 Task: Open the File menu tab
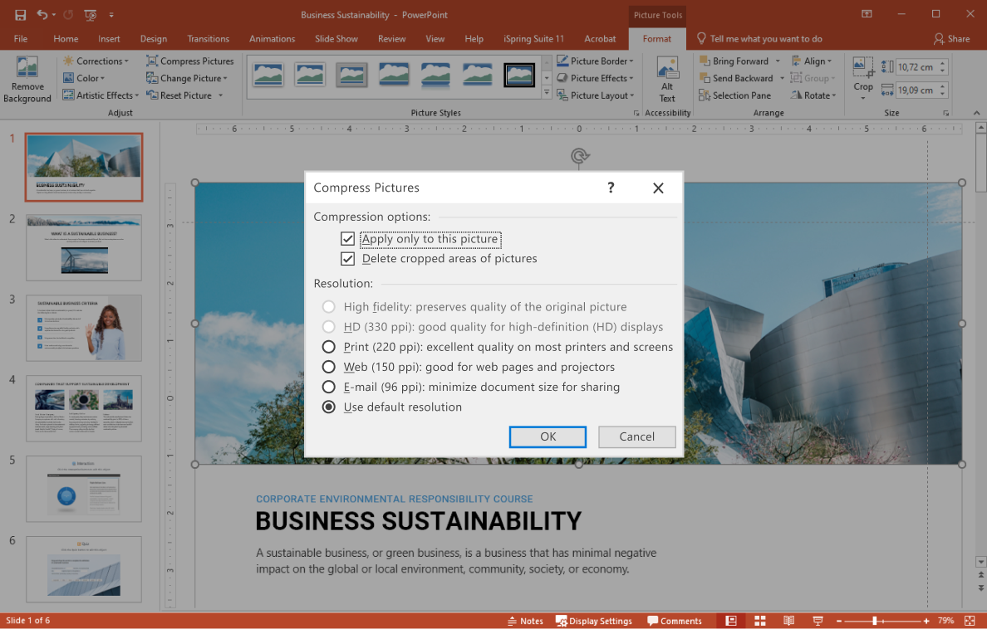(21, 39)
